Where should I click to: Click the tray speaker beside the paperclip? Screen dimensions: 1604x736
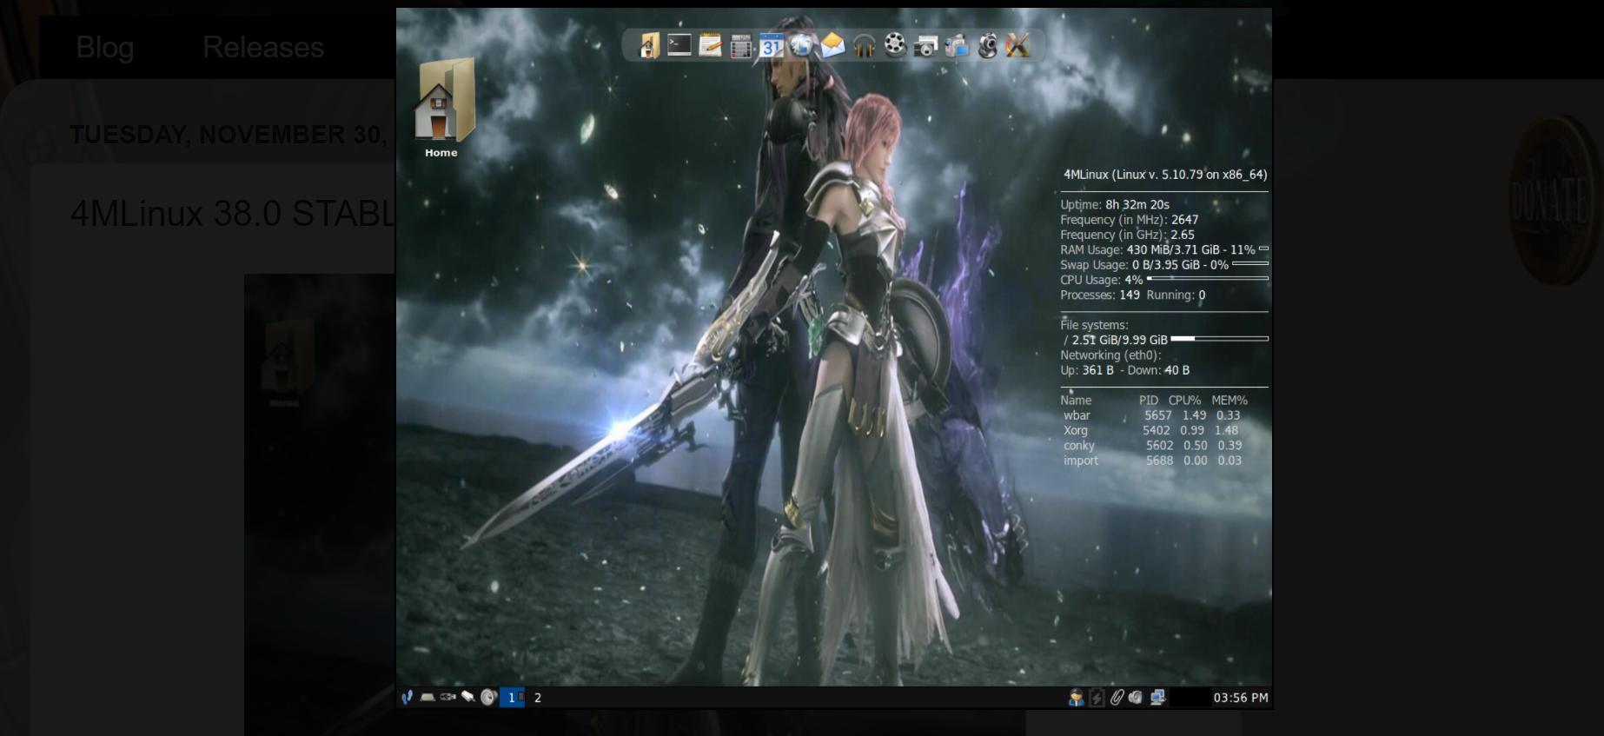click(1136, 697)
